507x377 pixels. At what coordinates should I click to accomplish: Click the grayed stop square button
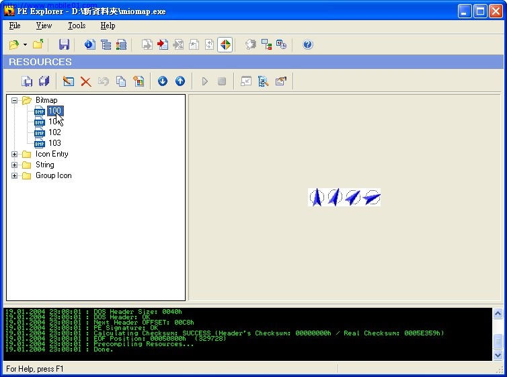click(222, 81)
